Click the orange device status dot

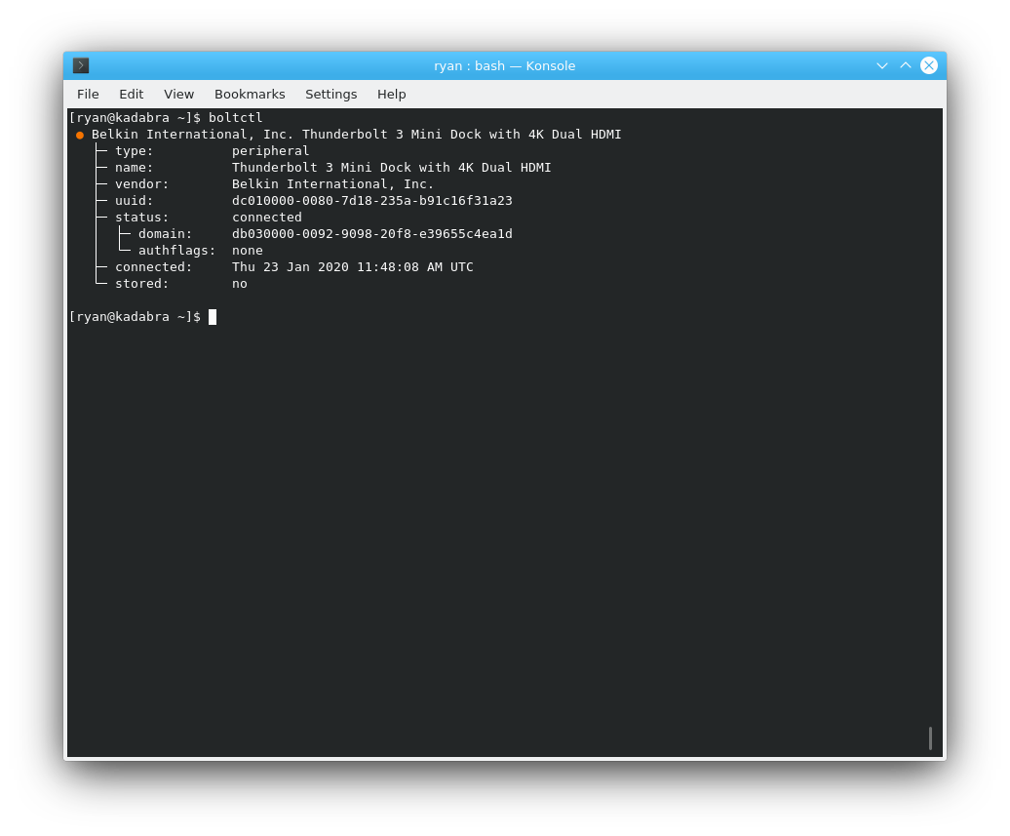pos(80,135)
